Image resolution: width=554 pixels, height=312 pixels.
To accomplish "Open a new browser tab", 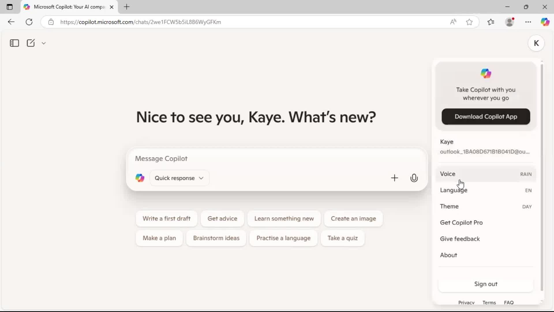I will click(127, 7).
